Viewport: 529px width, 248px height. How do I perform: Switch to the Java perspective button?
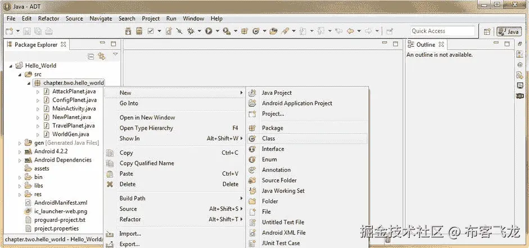509,31
